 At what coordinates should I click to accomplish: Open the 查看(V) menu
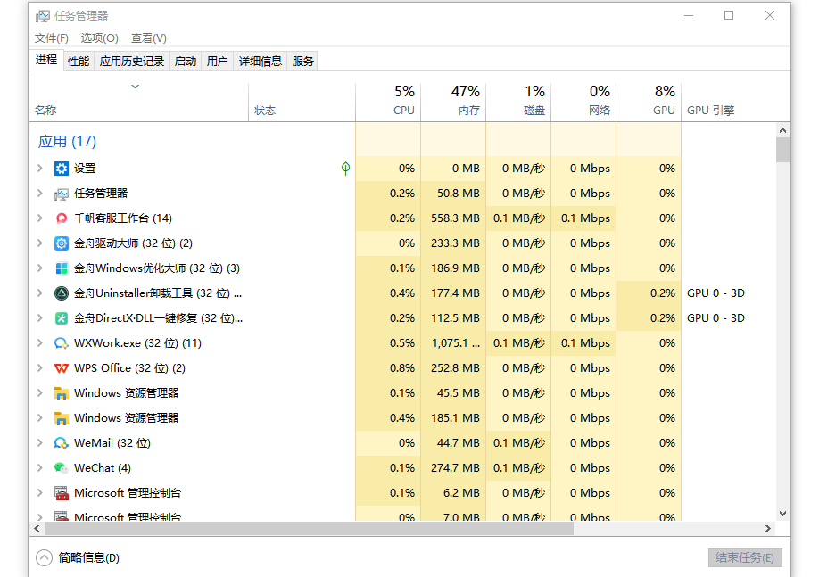point(148,38)
